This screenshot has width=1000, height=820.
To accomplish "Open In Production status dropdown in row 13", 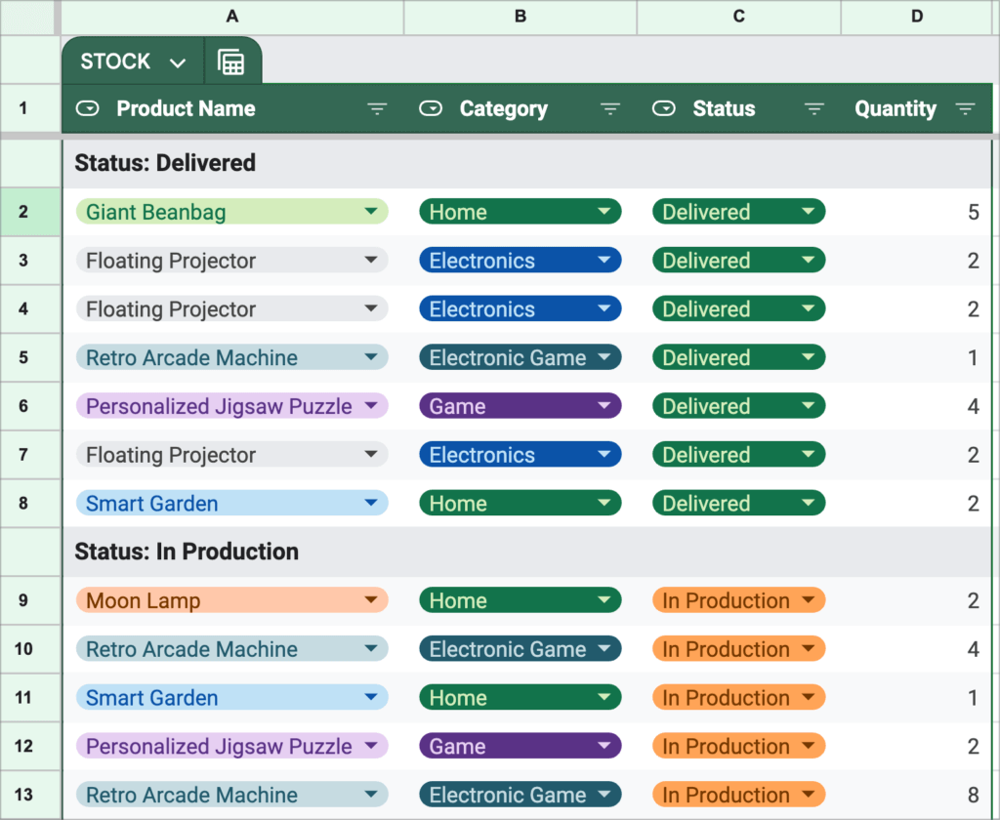I will (808, 794).
